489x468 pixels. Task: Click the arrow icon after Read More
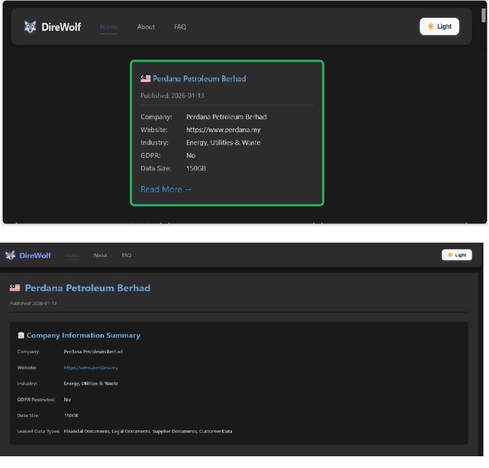pyautogui.click(x=188, y=190)
